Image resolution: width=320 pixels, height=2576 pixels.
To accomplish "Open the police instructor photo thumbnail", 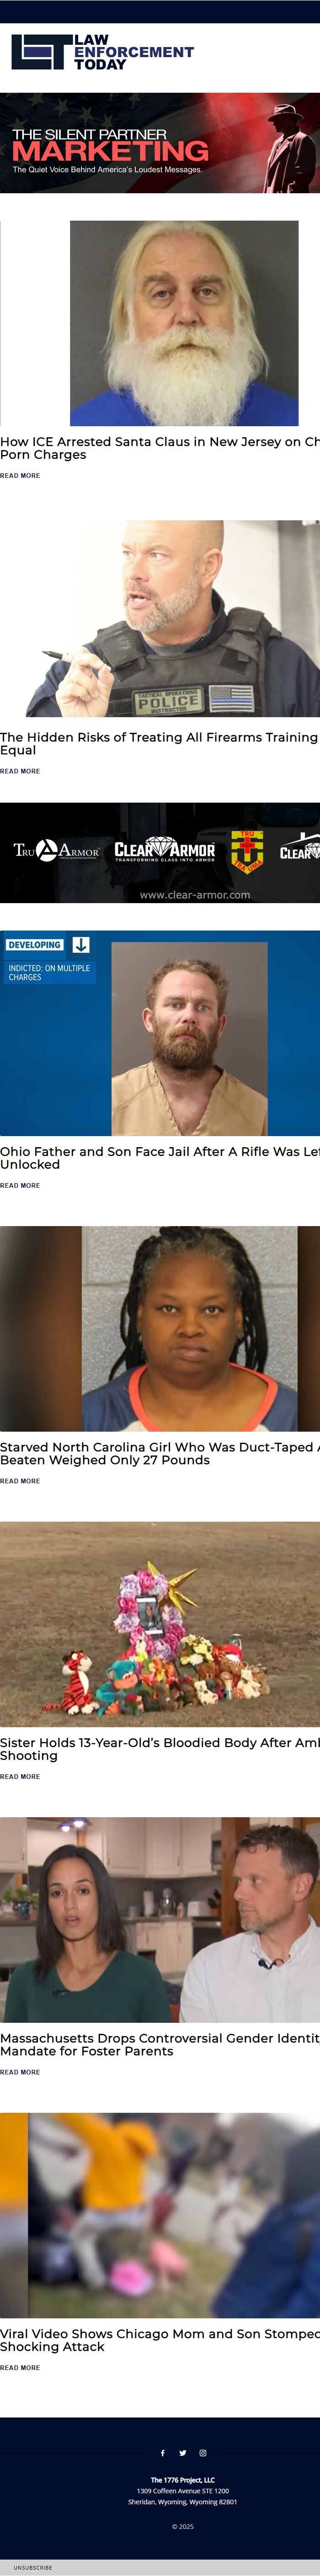I will tap(160, 618).
